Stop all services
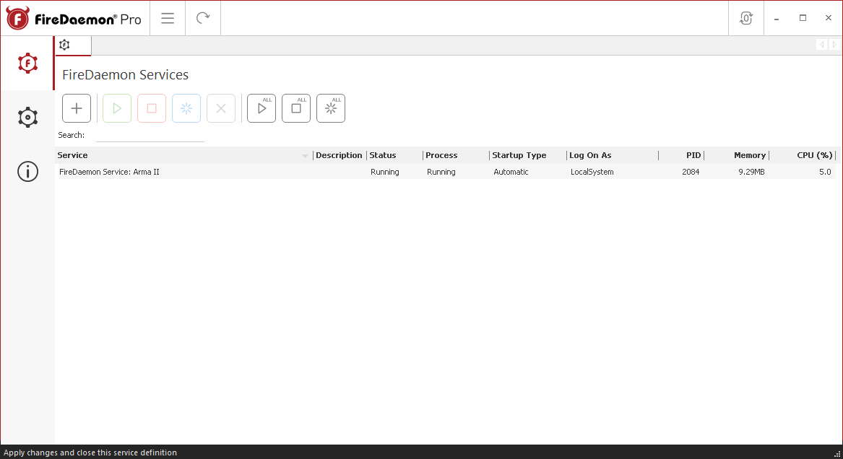 tap(296, 108)
